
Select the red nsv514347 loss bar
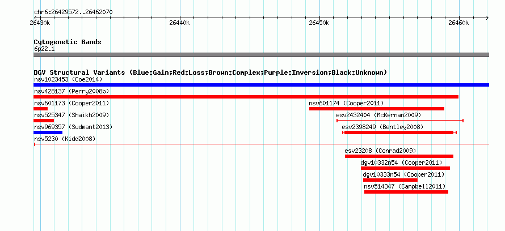click(x=406, y=192)
